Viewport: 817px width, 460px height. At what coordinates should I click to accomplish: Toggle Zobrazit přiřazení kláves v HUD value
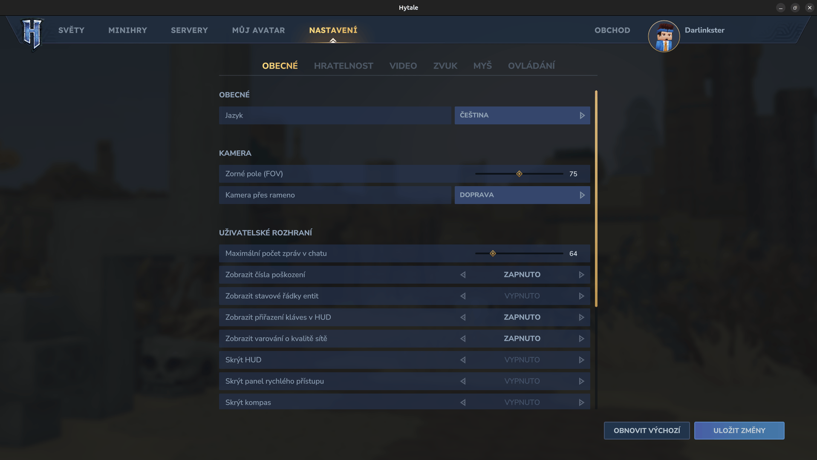(522, 317)
